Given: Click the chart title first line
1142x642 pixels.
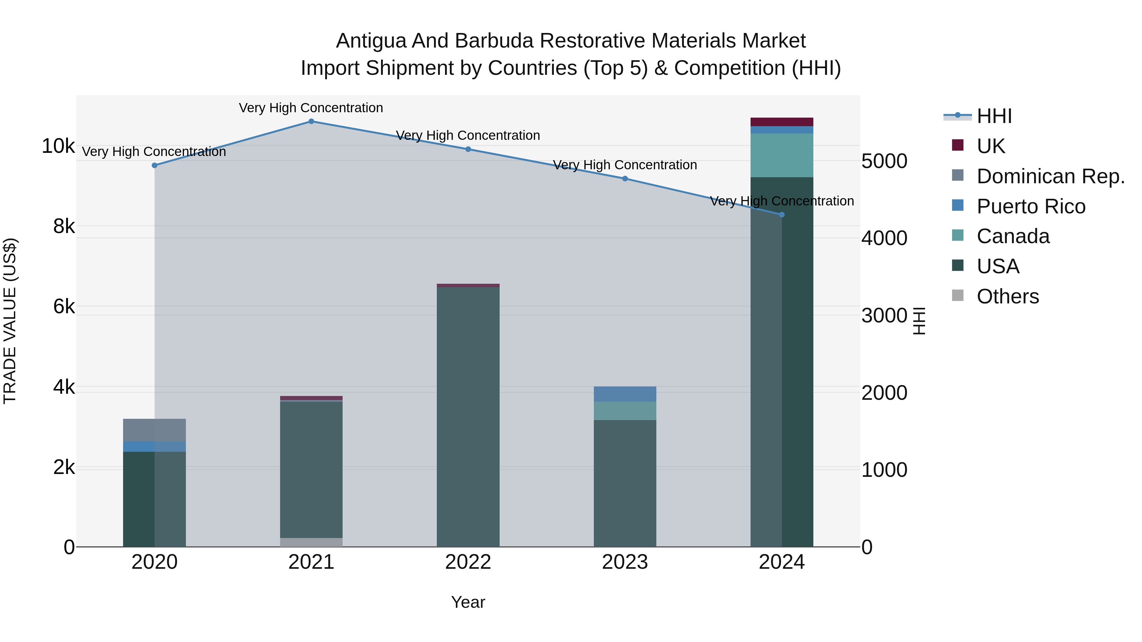Looking at the screenshot, I should [571, 41].
